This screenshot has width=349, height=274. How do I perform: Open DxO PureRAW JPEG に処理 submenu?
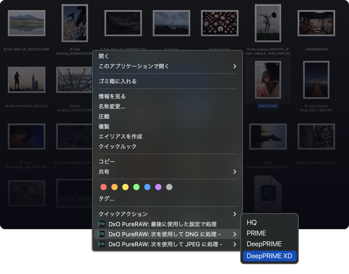click(167, 244)
